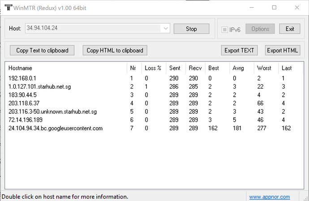Click the Loss % column header
The height and width of the screenshot is (201, 309).
(153, 68)
